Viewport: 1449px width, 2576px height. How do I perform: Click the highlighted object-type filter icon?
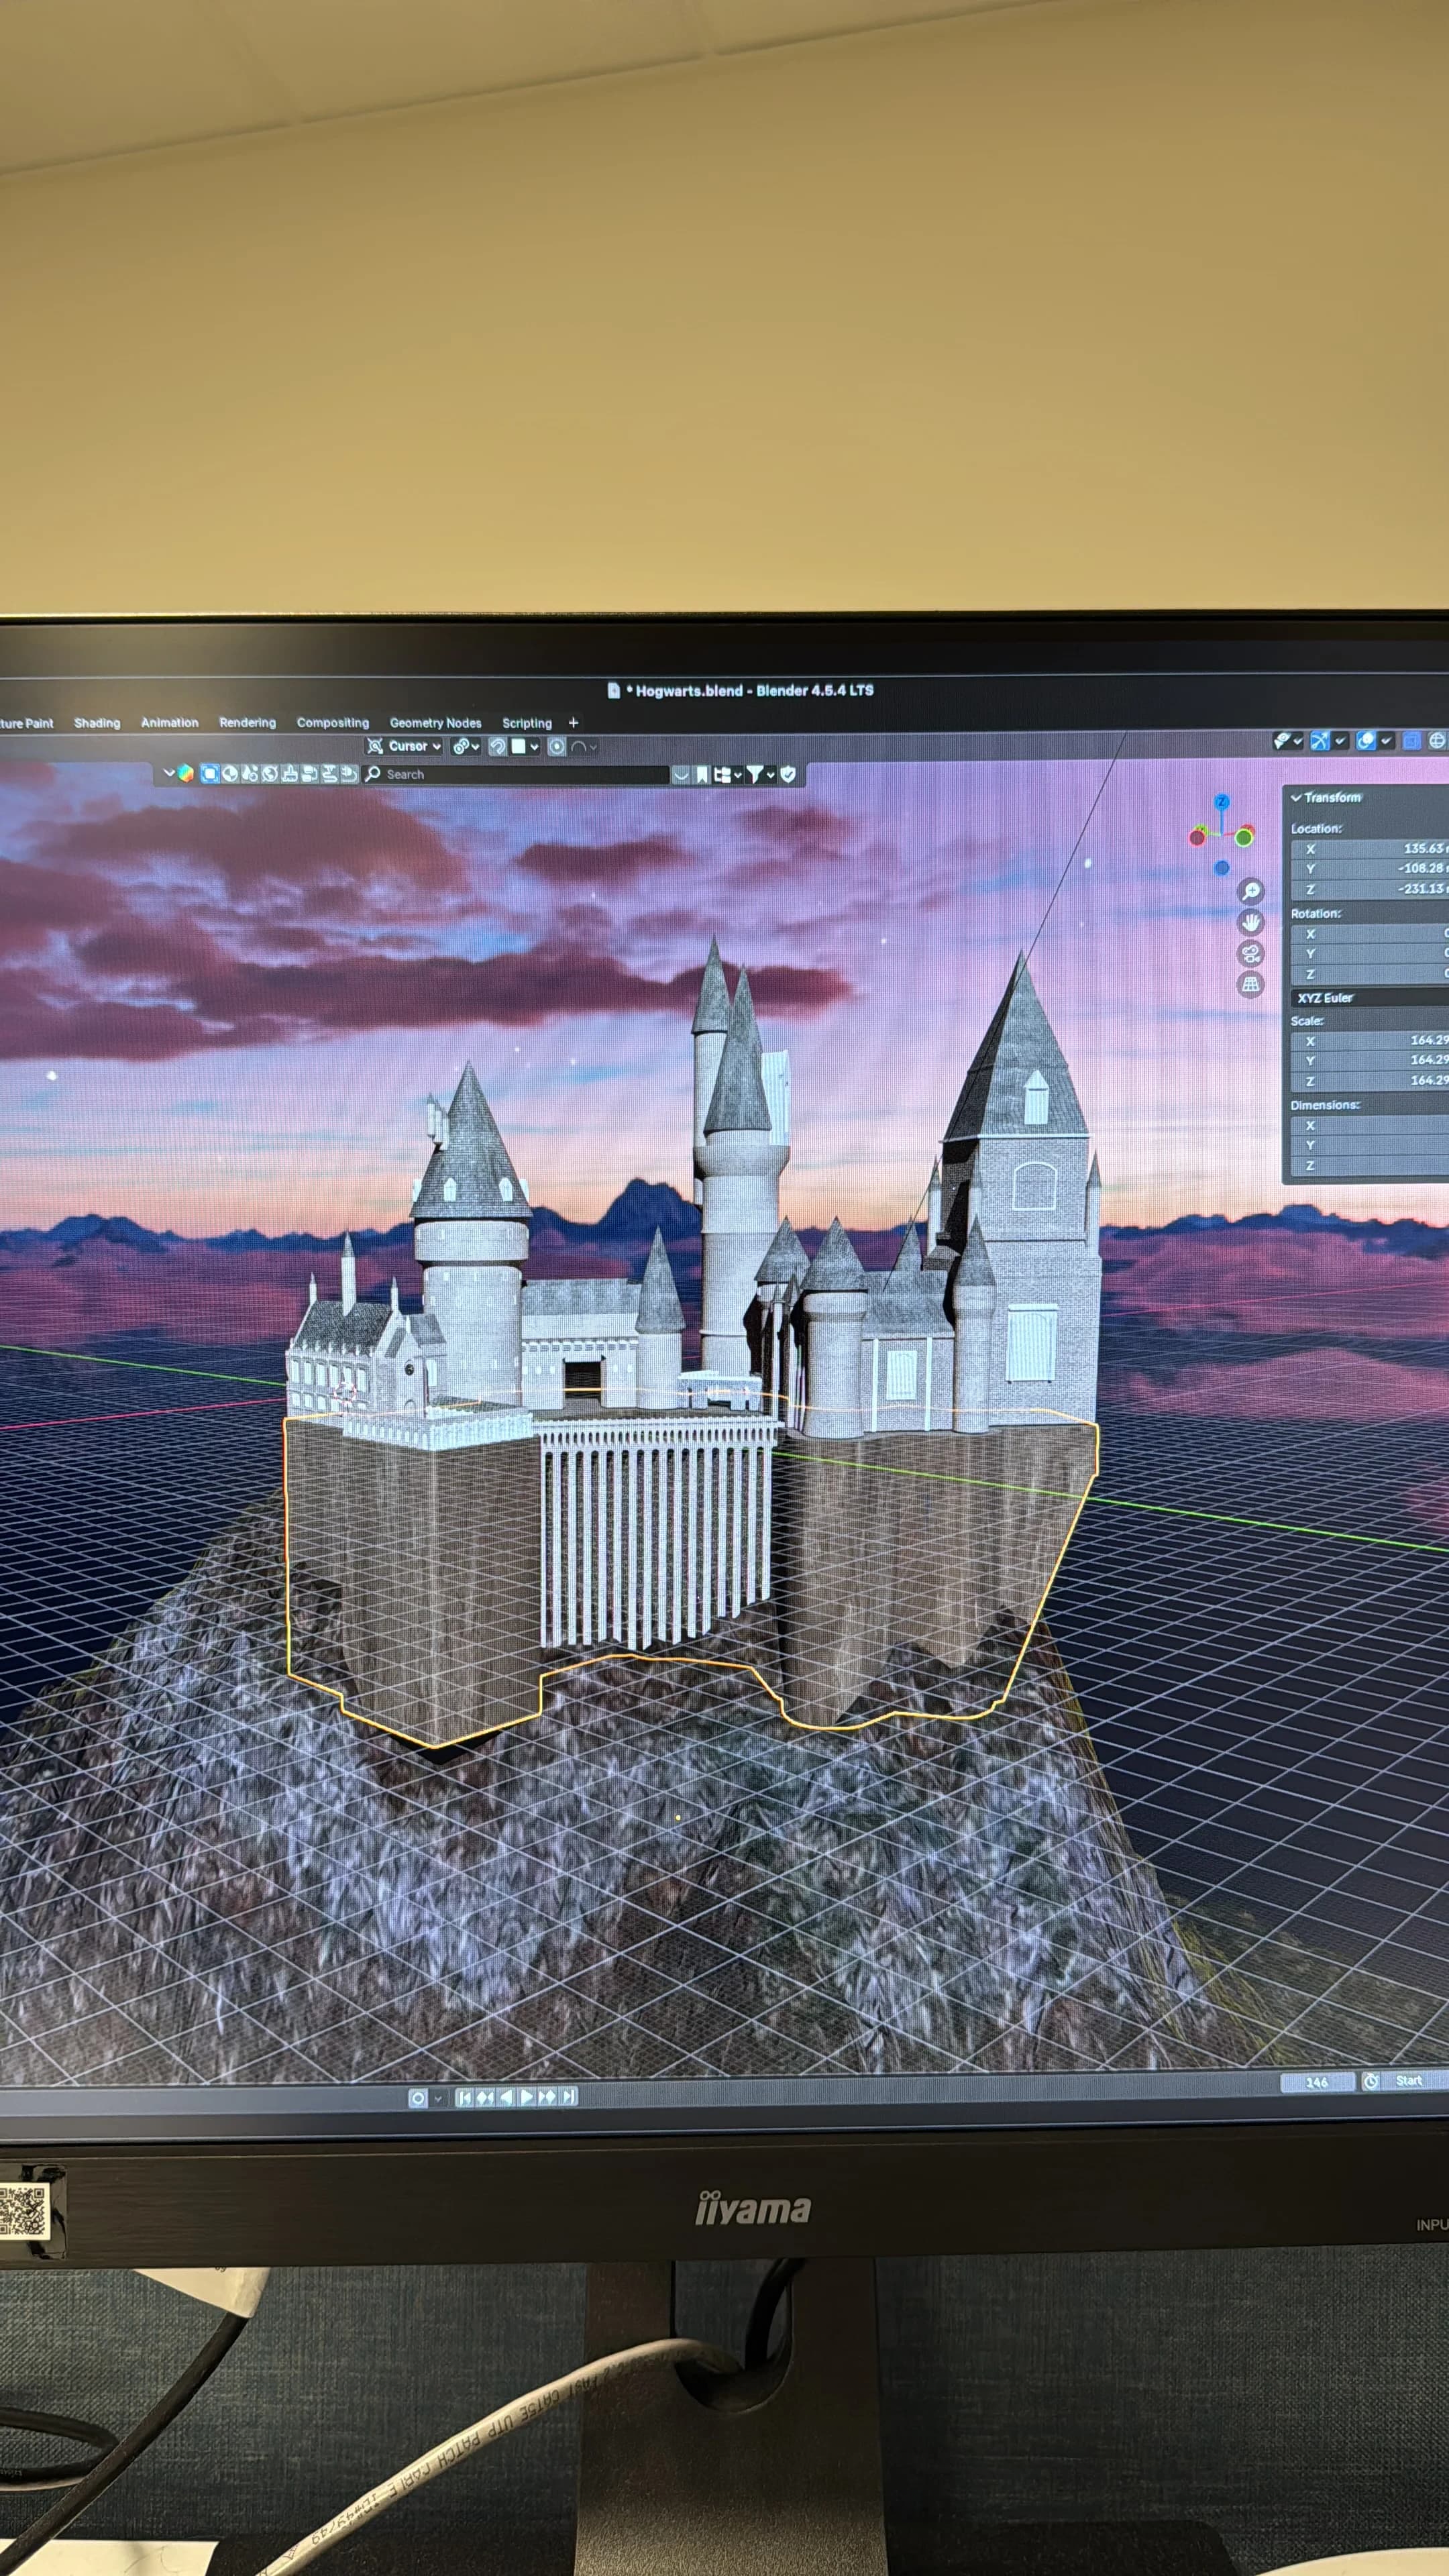pos(209,773)
